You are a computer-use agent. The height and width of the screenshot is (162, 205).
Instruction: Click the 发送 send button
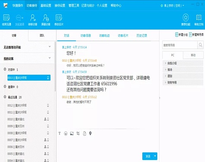pos(148,156)
